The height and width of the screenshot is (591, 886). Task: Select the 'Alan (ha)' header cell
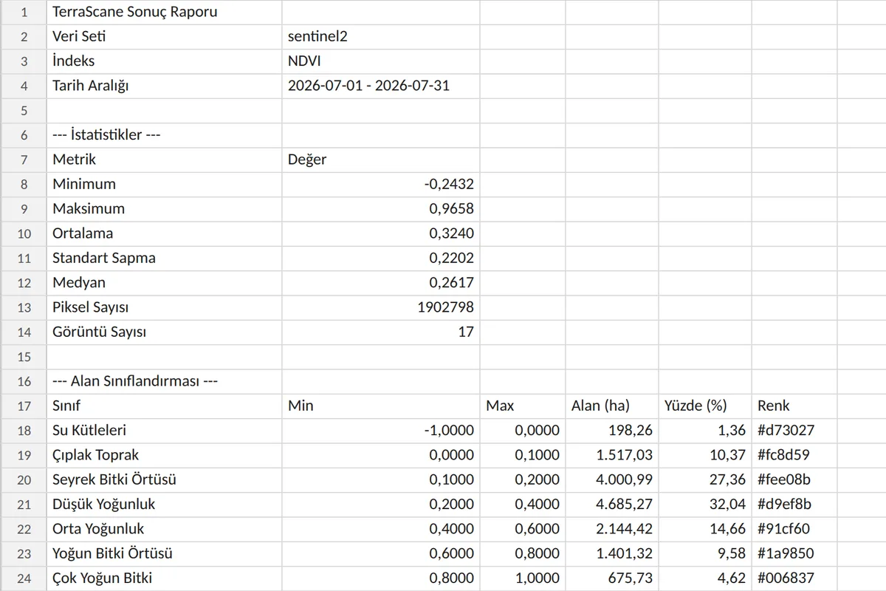pos(612,406)
